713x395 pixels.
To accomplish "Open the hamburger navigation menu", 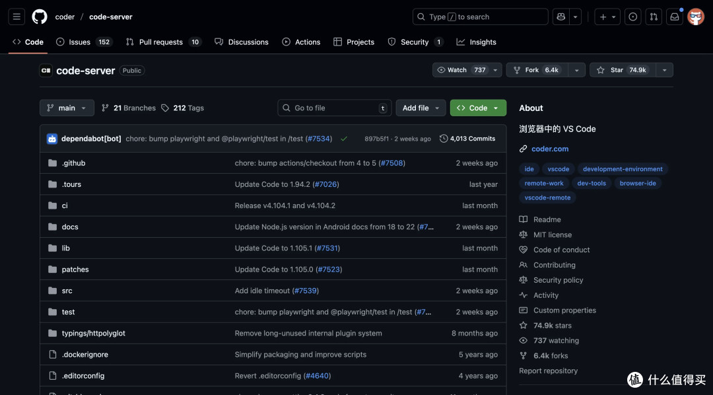I will [x=17, y=17].
